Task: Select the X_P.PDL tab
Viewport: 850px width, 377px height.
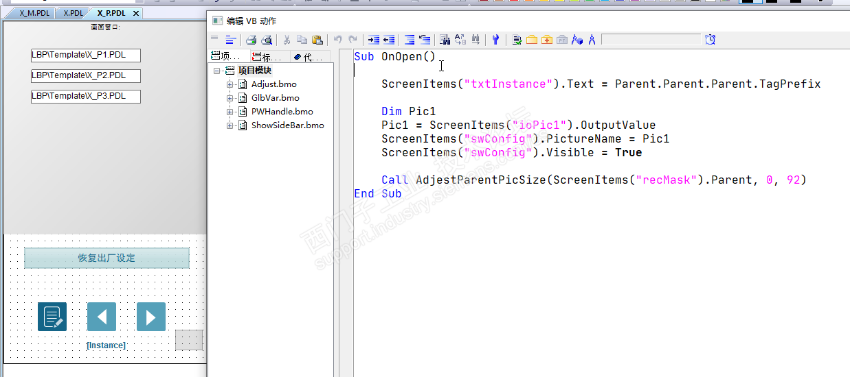Action: pos(112,13)
